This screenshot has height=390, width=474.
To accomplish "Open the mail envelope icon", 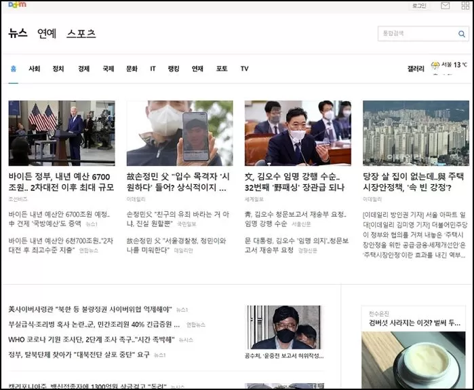I will (x=445, y=5).
